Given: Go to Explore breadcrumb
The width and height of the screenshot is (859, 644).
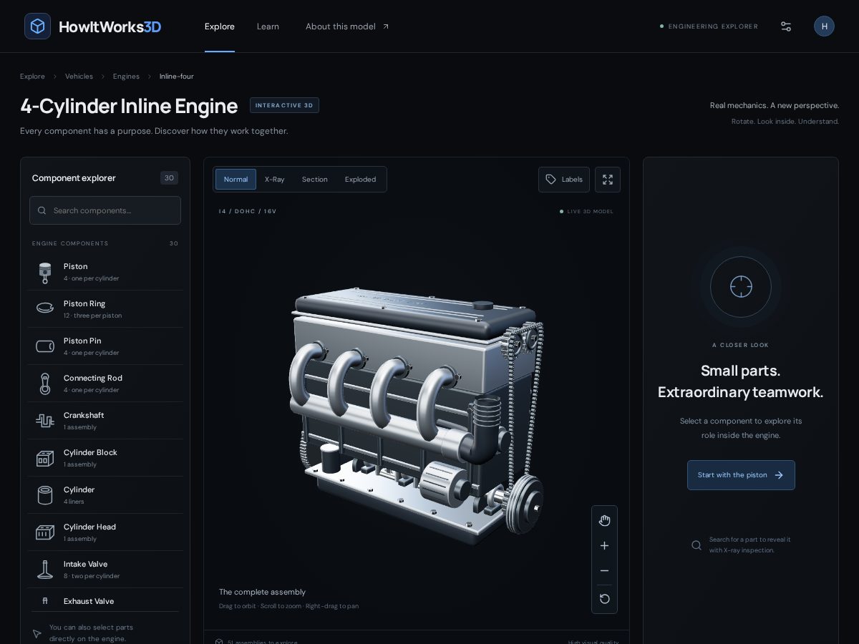Looking at the screenshot, I should [x=32, y=77].
